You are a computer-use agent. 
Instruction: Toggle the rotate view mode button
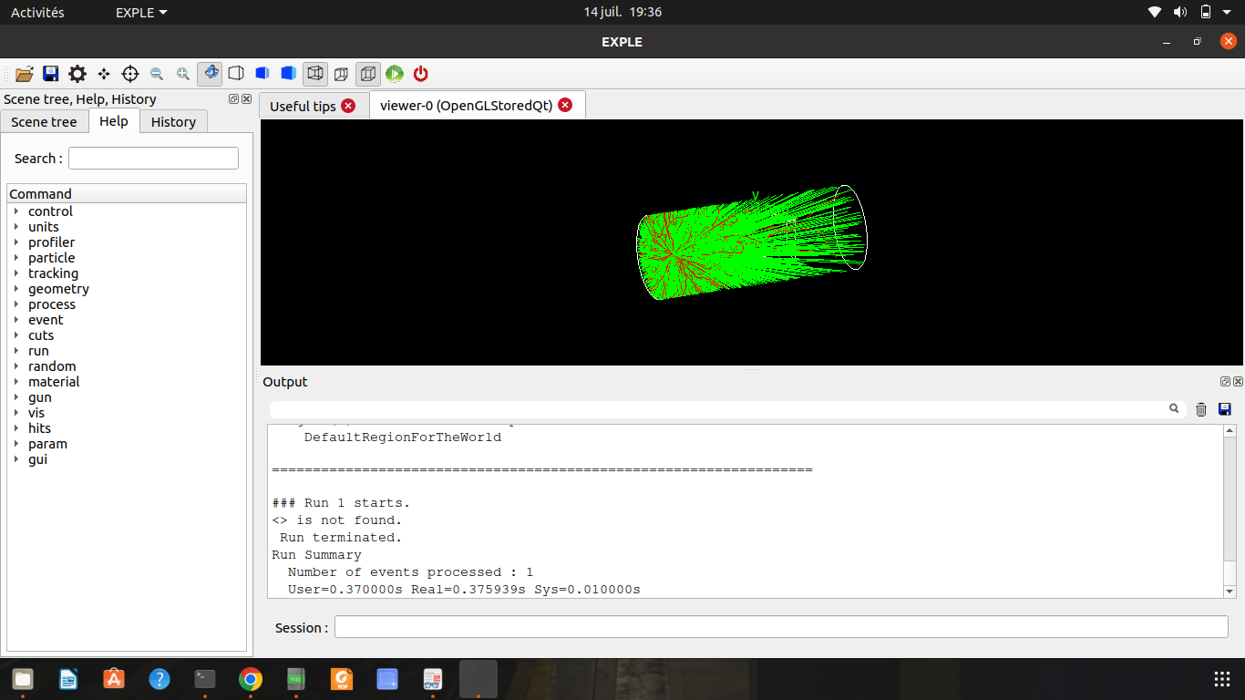coord(210,74)
